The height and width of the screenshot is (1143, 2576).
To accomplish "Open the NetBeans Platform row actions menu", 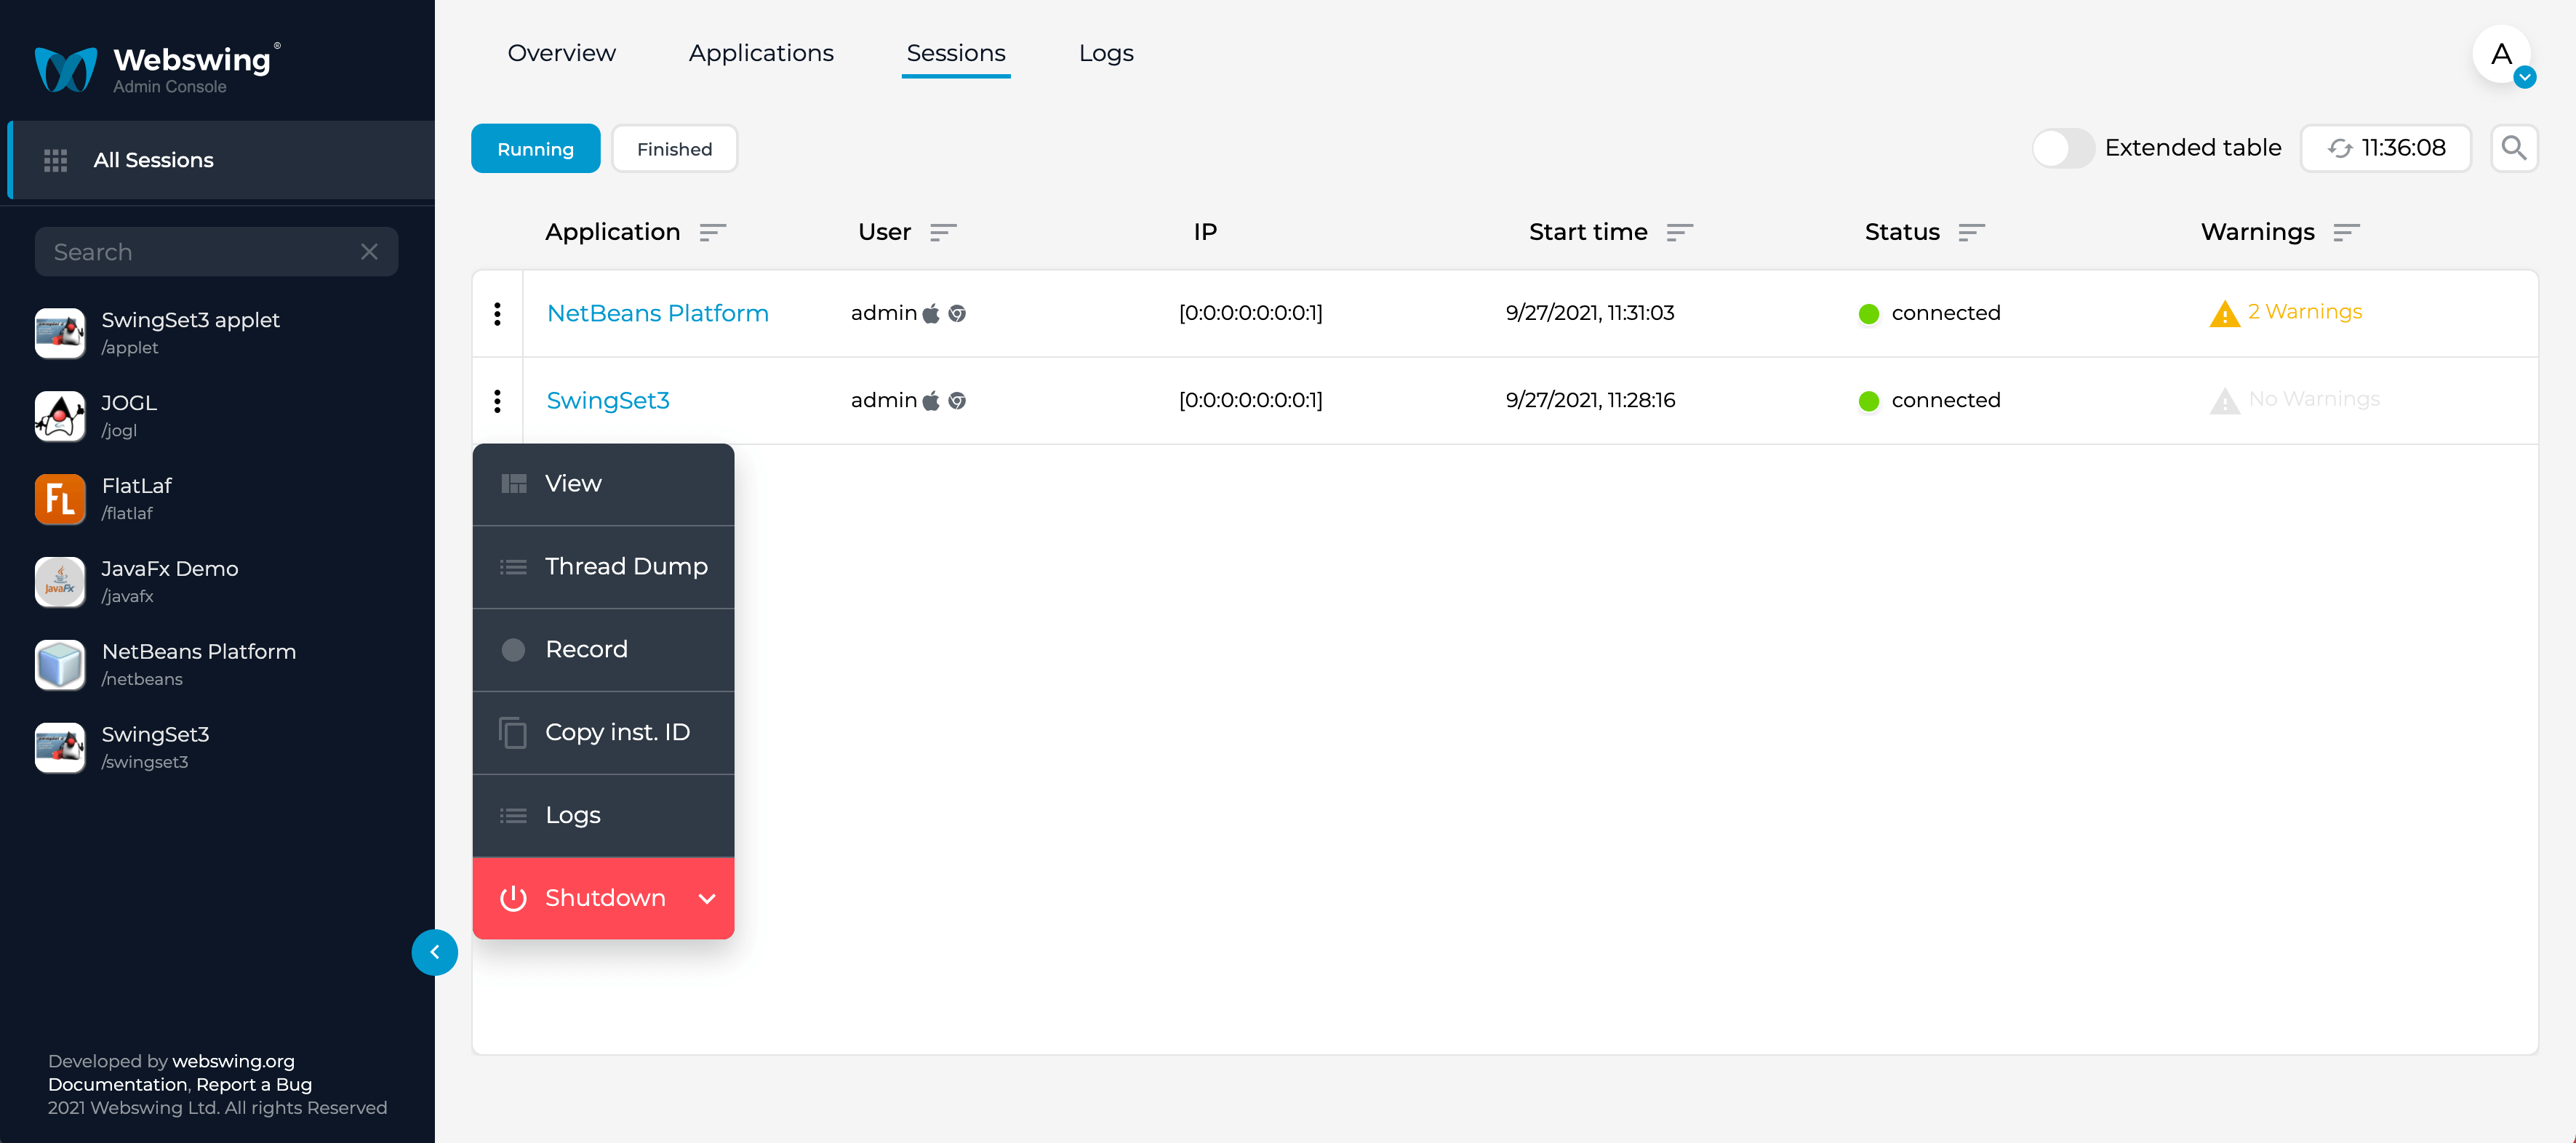I will click(x=497, y=314).
